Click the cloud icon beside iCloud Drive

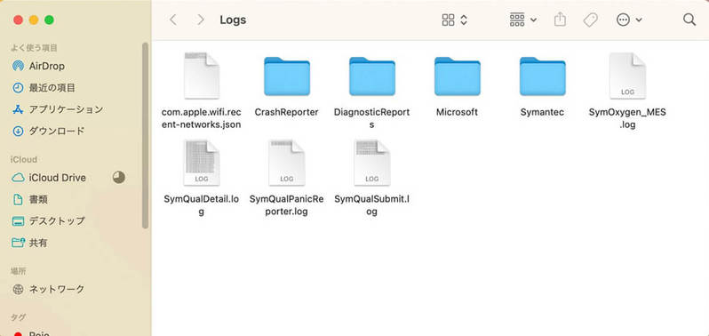click(x=18, y=178)
